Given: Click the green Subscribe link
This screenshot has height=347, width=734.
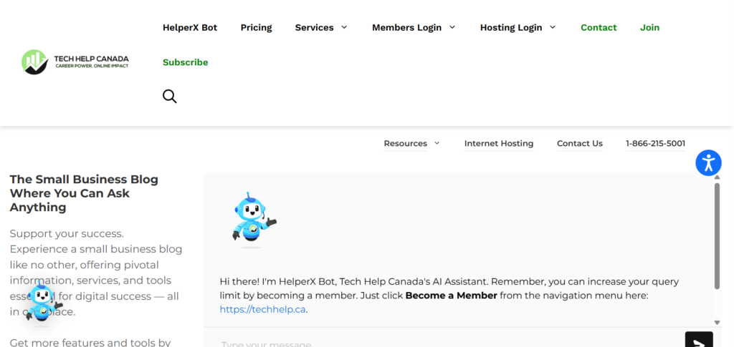Looking at the screenshot, I should coord(186,62).
